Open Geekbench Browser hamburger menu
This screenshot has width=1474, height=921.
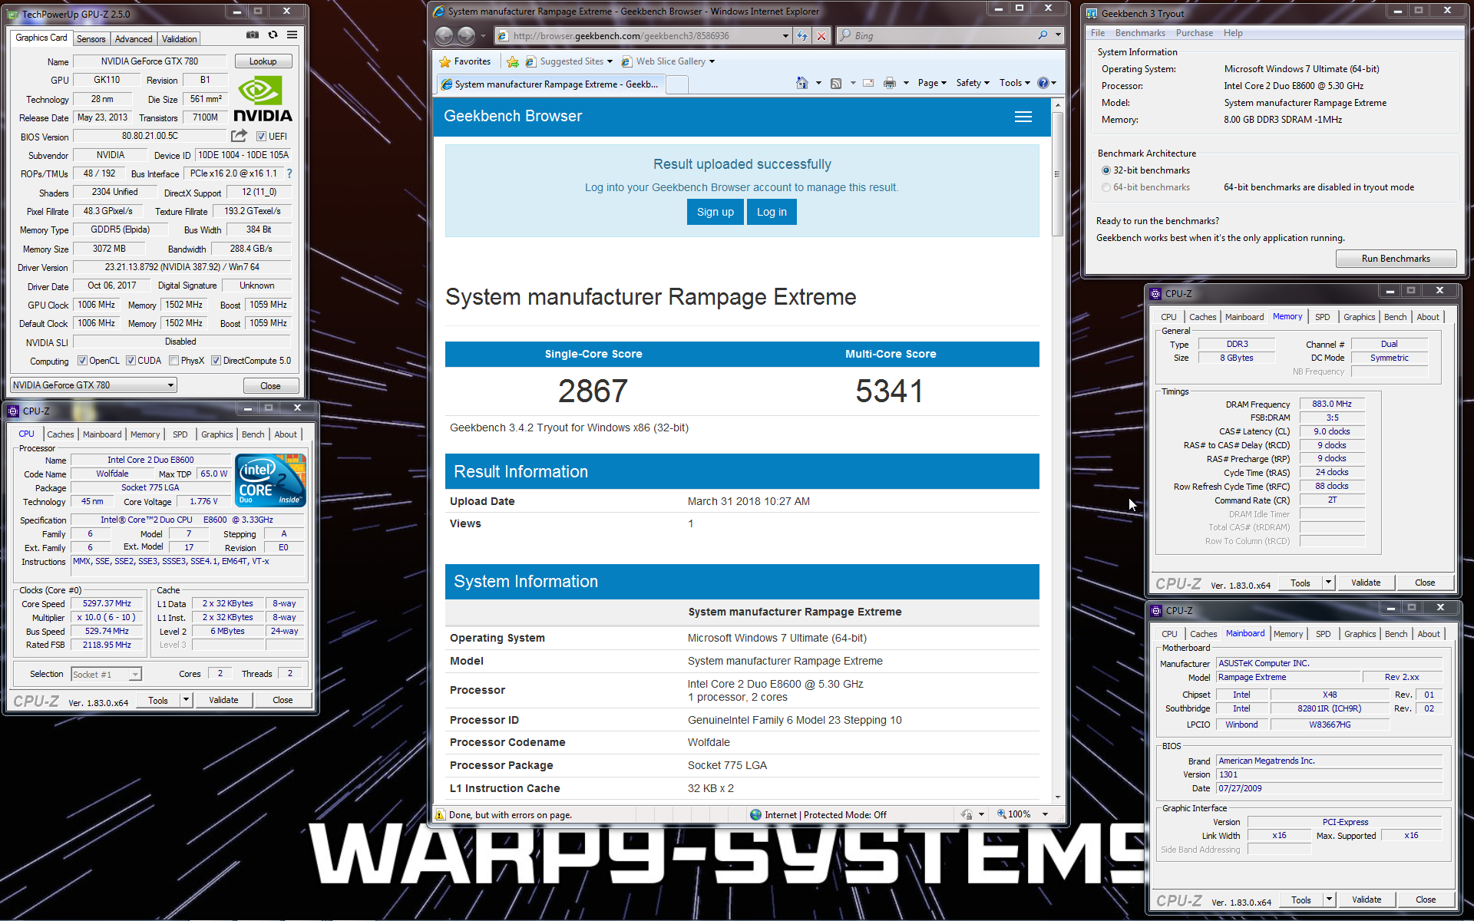point(1023,117)
